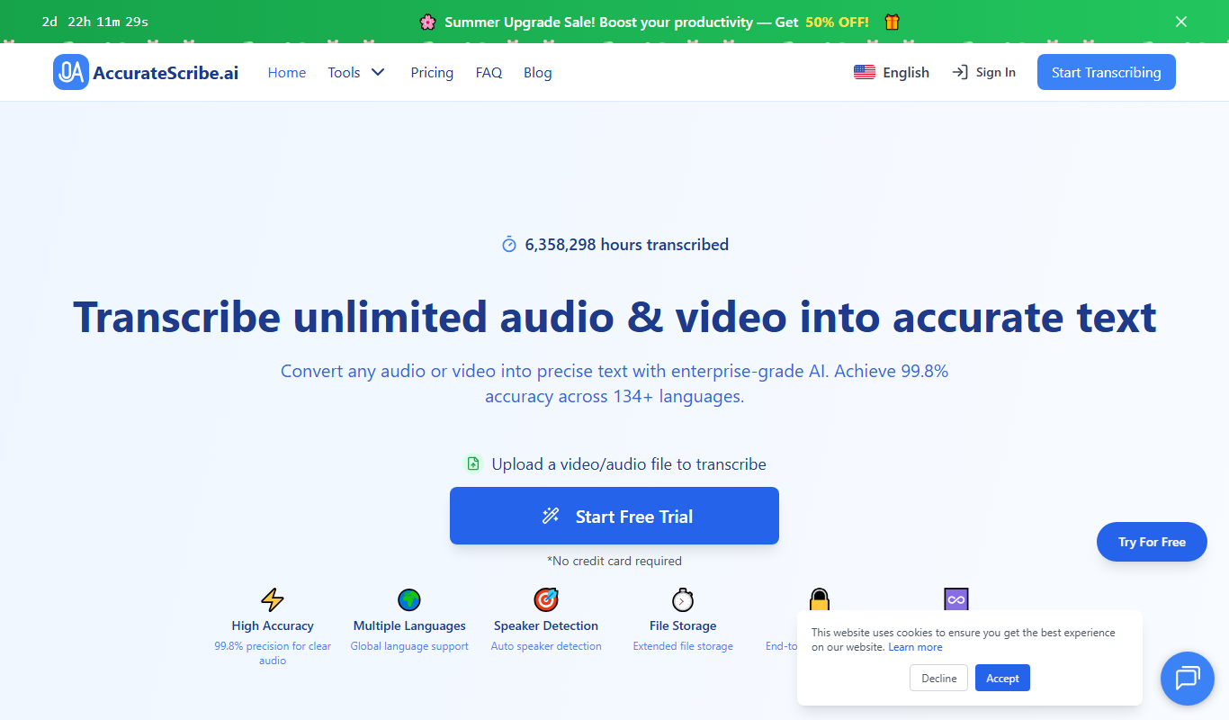This screenshot has height=720, width=1229.
Task: Open the live chat bubble widget
Action: 1188,678
